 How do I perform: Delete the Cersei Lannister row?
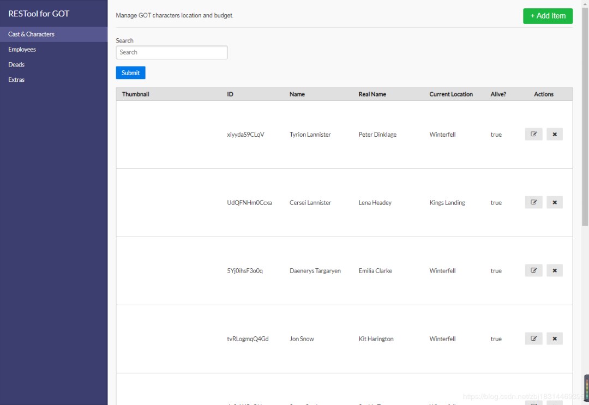click(x=555, y=202)
